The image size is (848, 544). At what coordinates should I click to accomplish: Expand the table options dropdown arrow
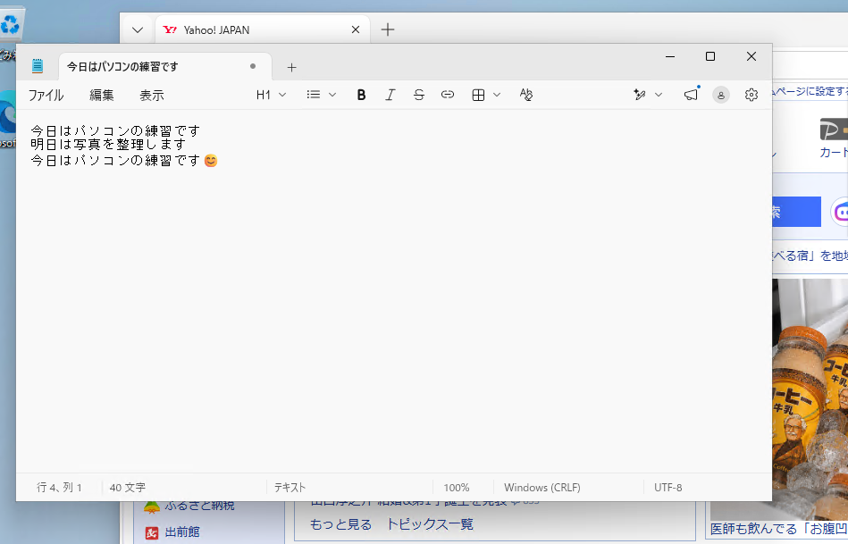pyautogui.click(x=497, y=96)
